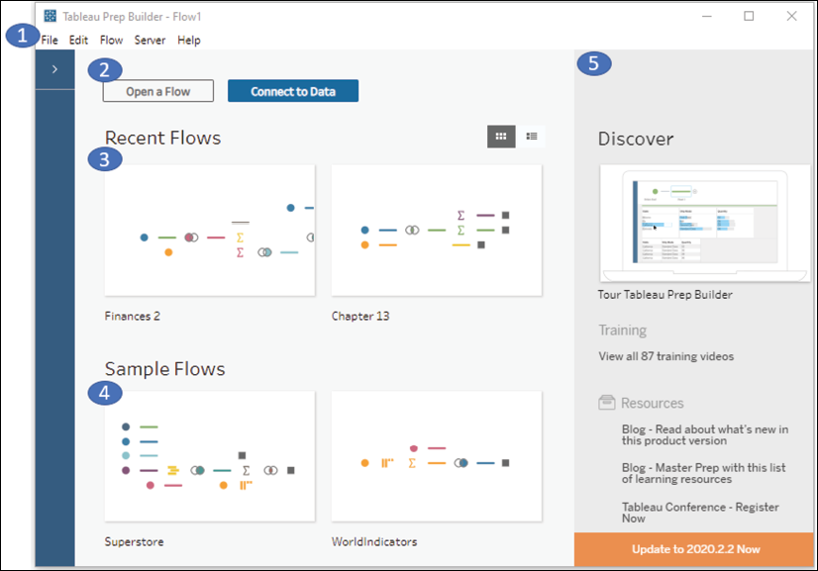Open the Finances 2 flow thumbnail
818x571 pixels.
click(210, 230)
